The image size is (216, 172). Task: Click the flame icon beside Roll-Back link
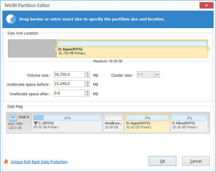pos(6,161)
